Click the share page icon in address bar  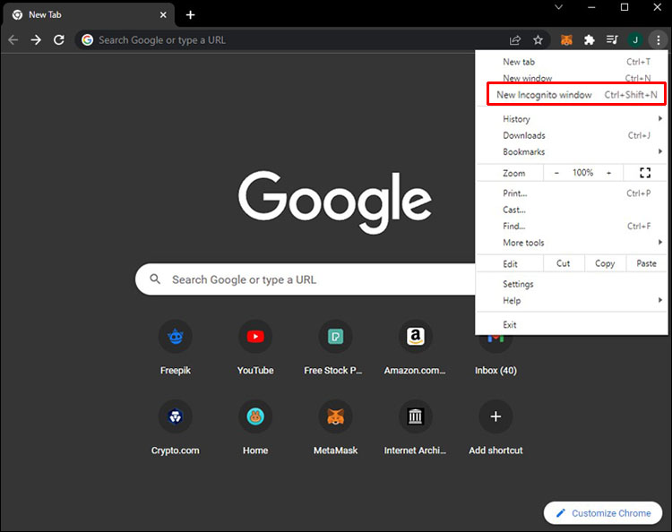(514, 40)
